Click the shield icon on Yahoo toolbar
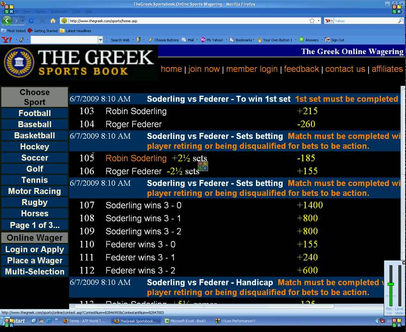The height and width of the screenshot is (332, 406). tap(138, 40)
